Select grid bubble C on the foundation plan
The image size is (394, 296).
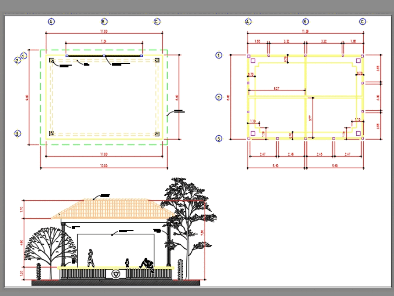tap(362, 21)
